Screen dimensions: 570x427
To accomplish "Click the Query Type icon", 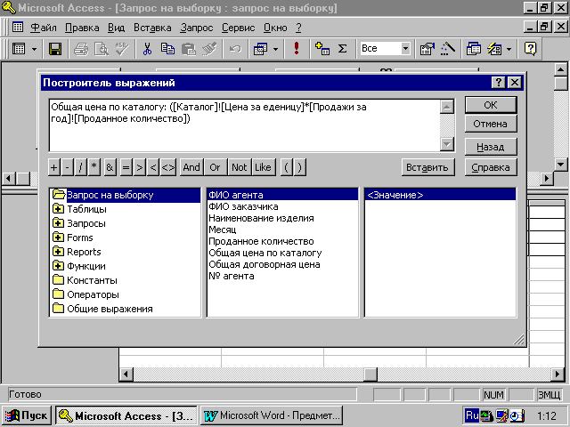I will [261, 49].
